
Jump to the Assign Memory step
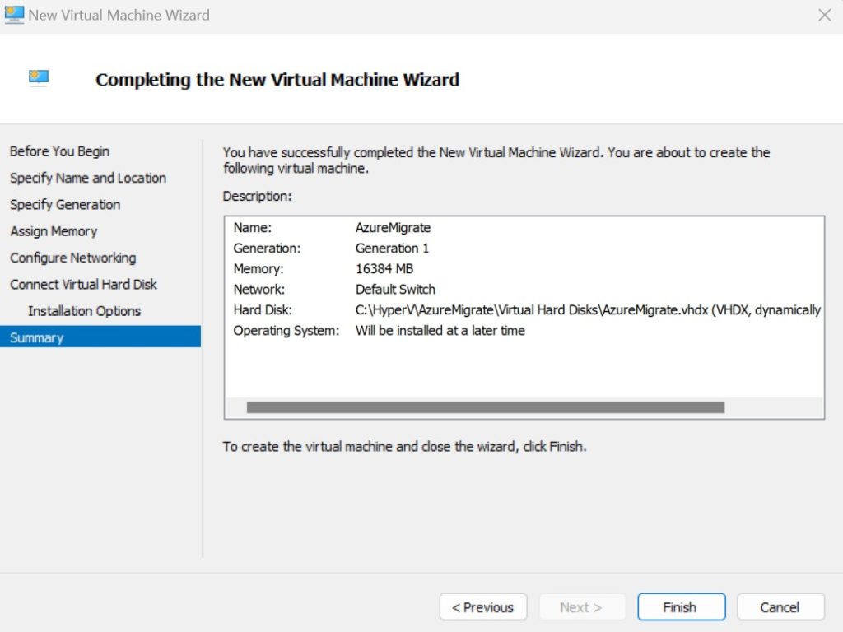point(54,231)
